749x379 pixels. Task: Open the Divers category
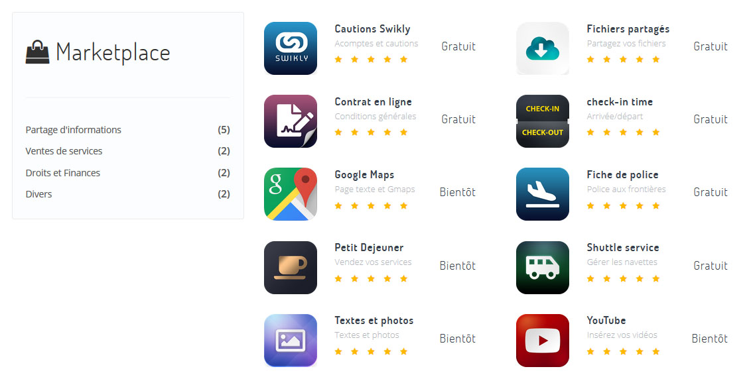pos(127,194)
